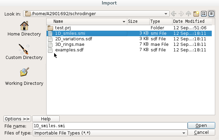Viewport: 219px width, 140px height.
Task: Expand the Options >> panel
Action: pyautogui.click(x=17, y=119)
